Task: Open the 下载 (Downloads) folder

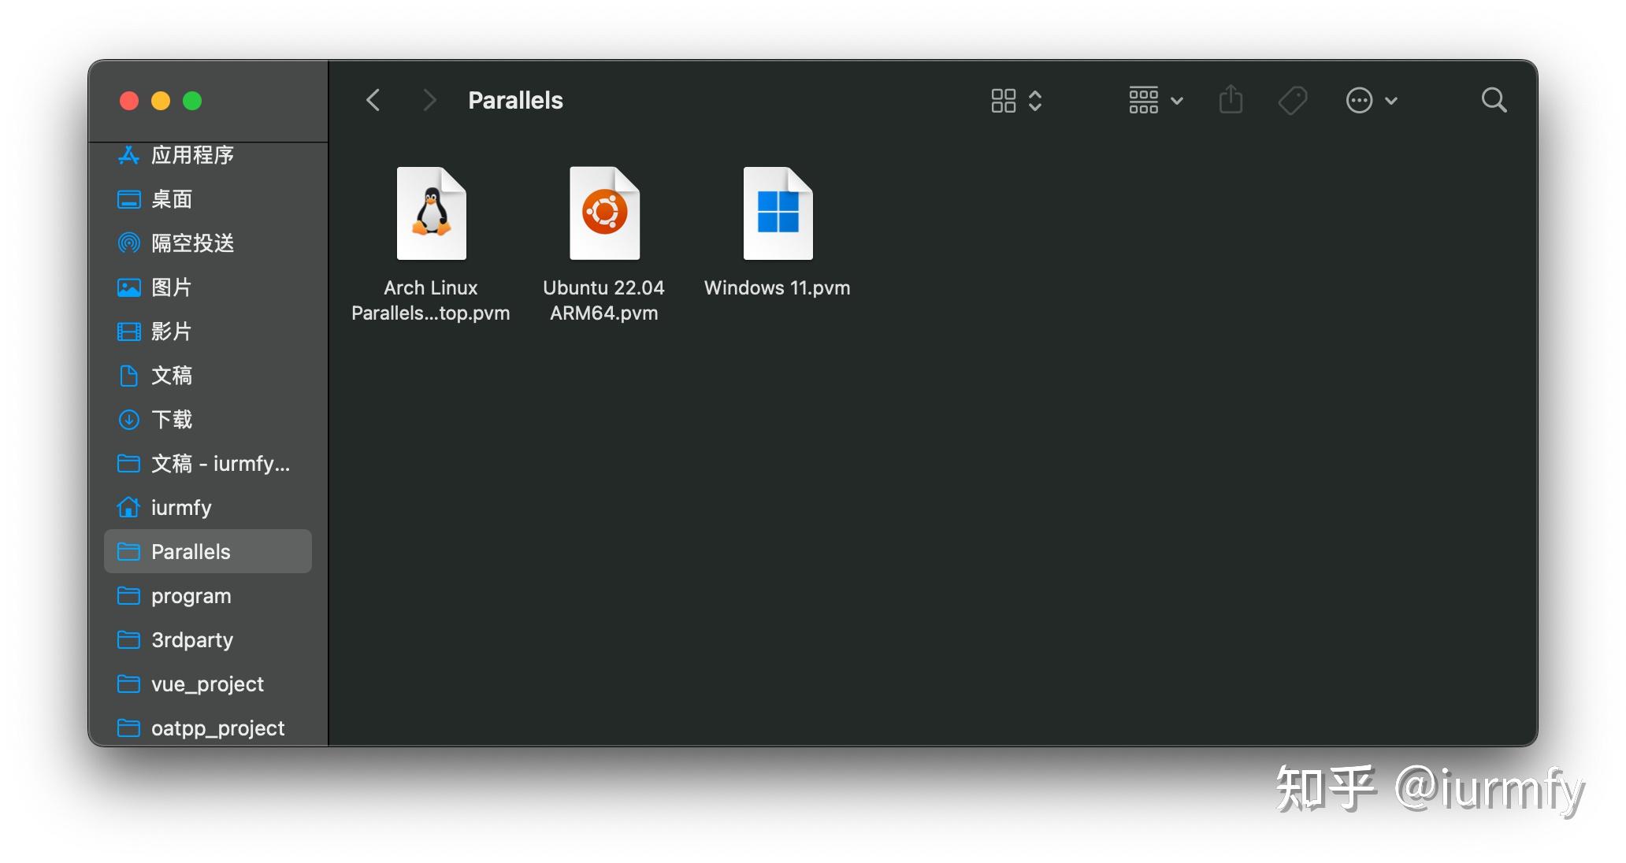Action: [x=172, y=420]
